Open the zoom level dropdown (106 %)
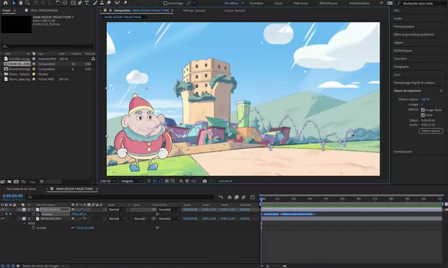The image size is (448, 268). click(108, 181)
